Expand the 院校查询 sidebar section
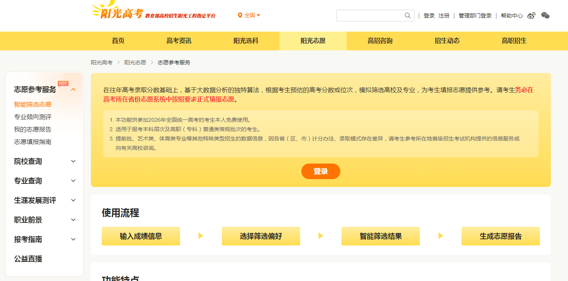The width and height of the screenshot is (568, 281). point(73,161)
